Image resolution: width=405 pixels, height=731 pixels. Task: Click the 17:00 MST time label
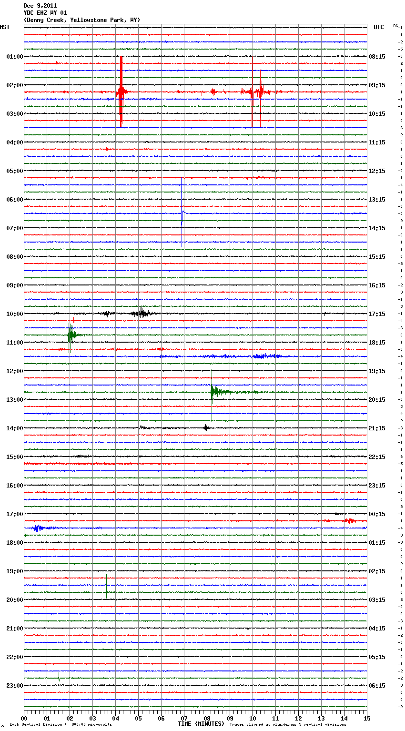point(15,514)
